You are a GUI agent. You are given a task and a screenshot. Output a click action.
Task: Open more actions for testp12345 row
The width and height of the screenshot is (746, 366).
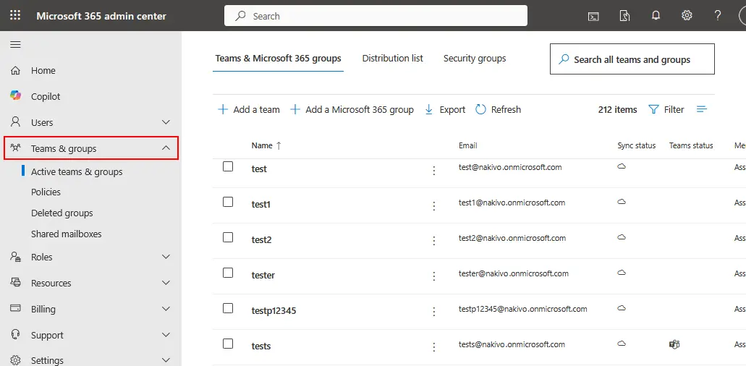coord(434,312)
